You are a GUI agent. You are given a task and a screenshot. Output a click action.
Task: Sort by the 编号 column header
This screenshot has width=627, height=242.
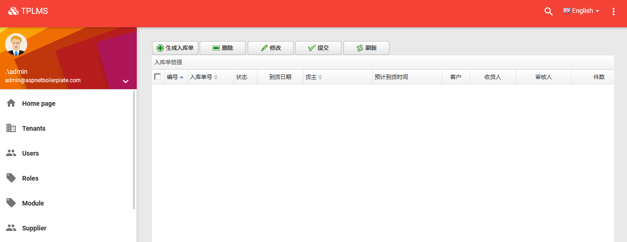[176, 77]
